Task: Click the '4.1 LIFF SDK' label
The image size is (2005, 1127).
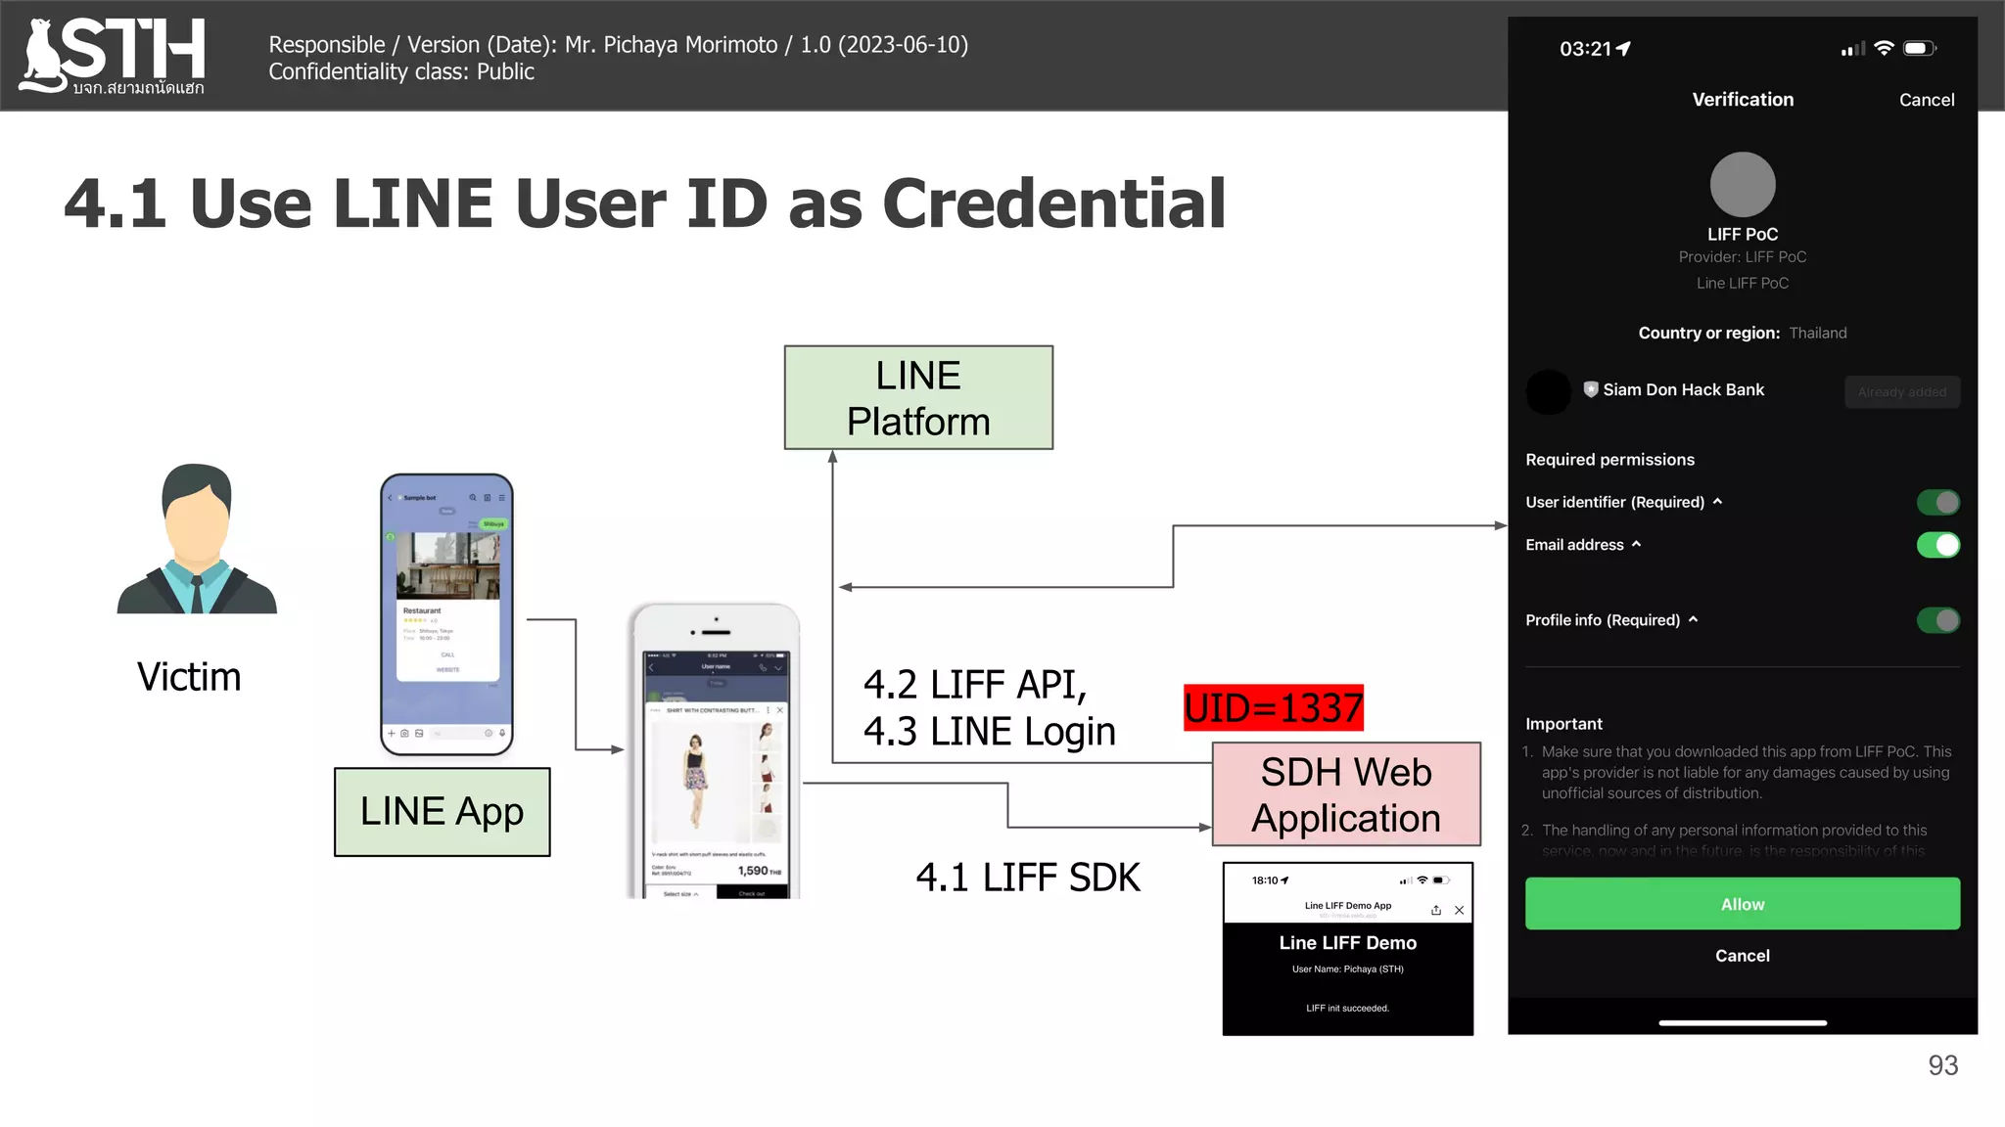Action: [1028, 878]
